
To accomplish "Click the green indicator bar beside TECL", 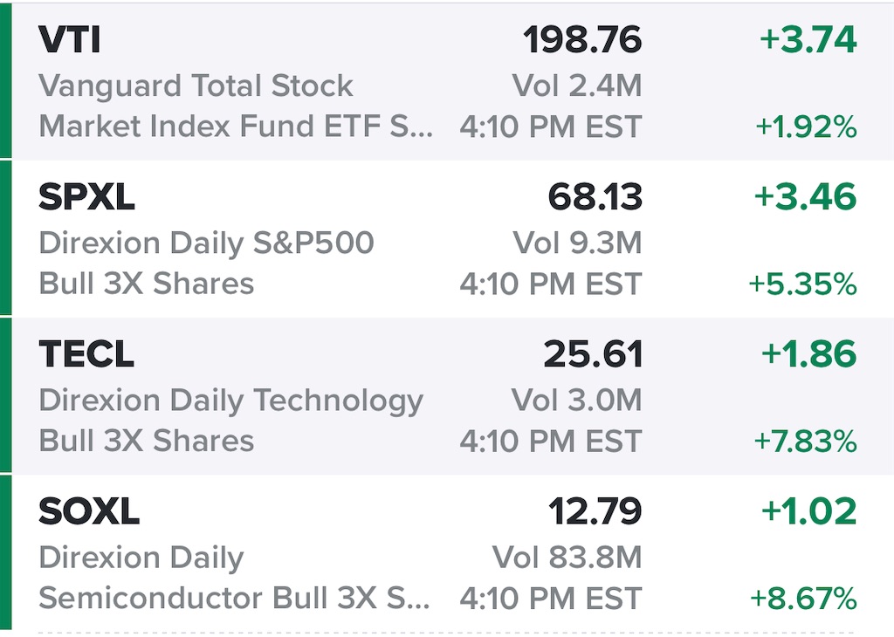I will (x=5, y=395).
